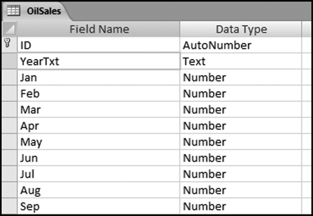The width and height of the screenshot is (313, 216).
Task: Select the Sep field name cell
Action: (x=98, y=206)
